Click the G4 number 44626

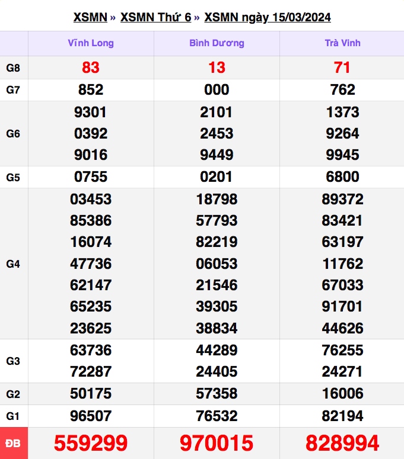pyautogui.click(x=342, y=328)
